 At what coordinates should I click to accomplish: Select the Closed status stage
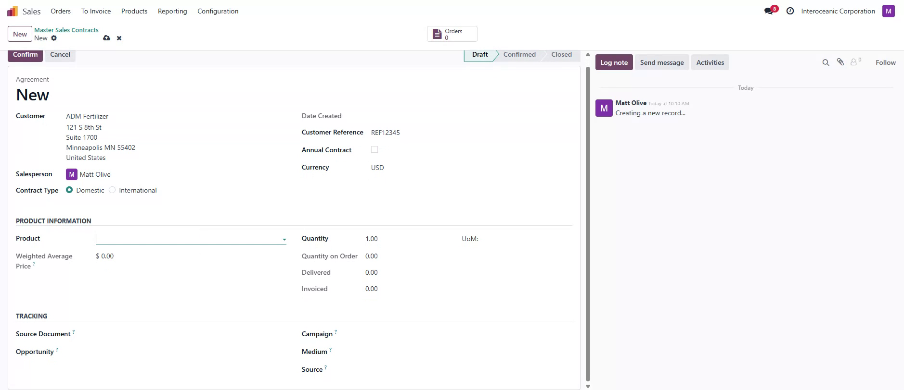[561, 55]
